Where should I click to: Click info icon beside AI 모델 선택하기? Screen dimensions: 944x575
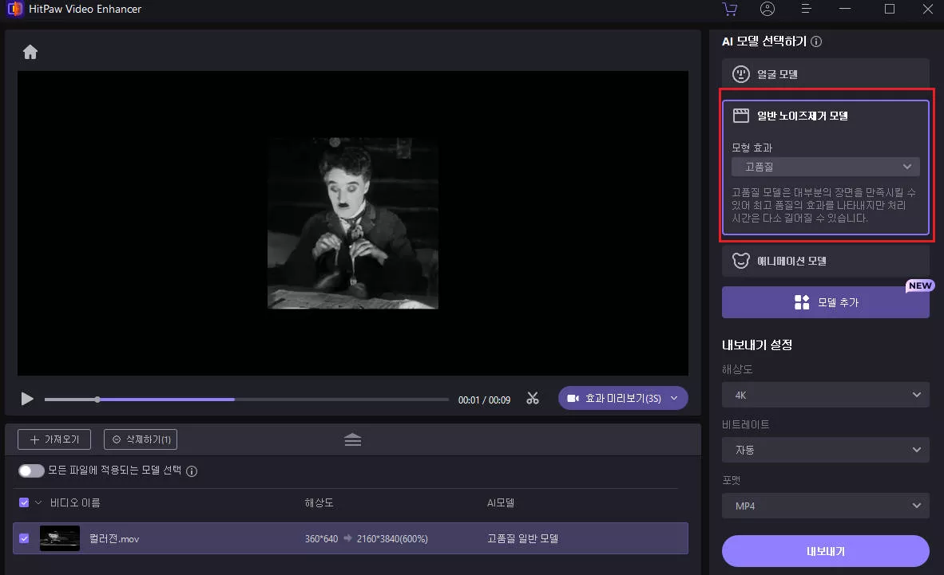click(816, 42)
